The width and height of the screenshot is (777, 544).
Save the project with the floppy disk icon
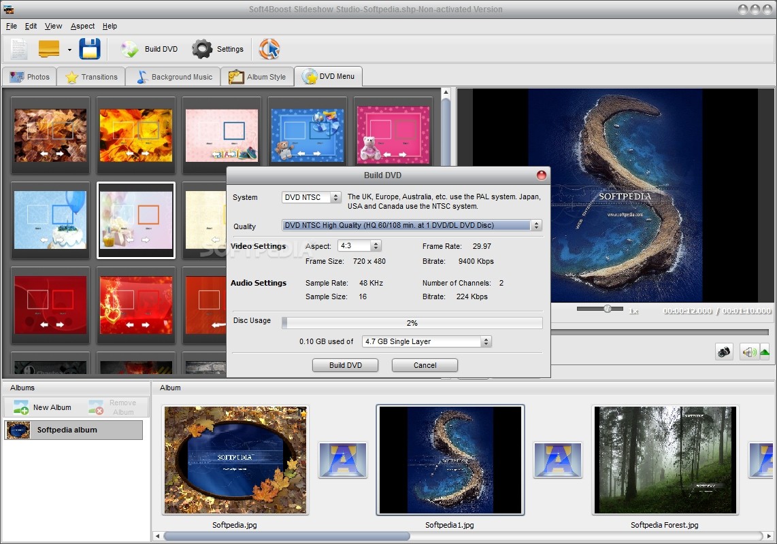coord(90,49)
